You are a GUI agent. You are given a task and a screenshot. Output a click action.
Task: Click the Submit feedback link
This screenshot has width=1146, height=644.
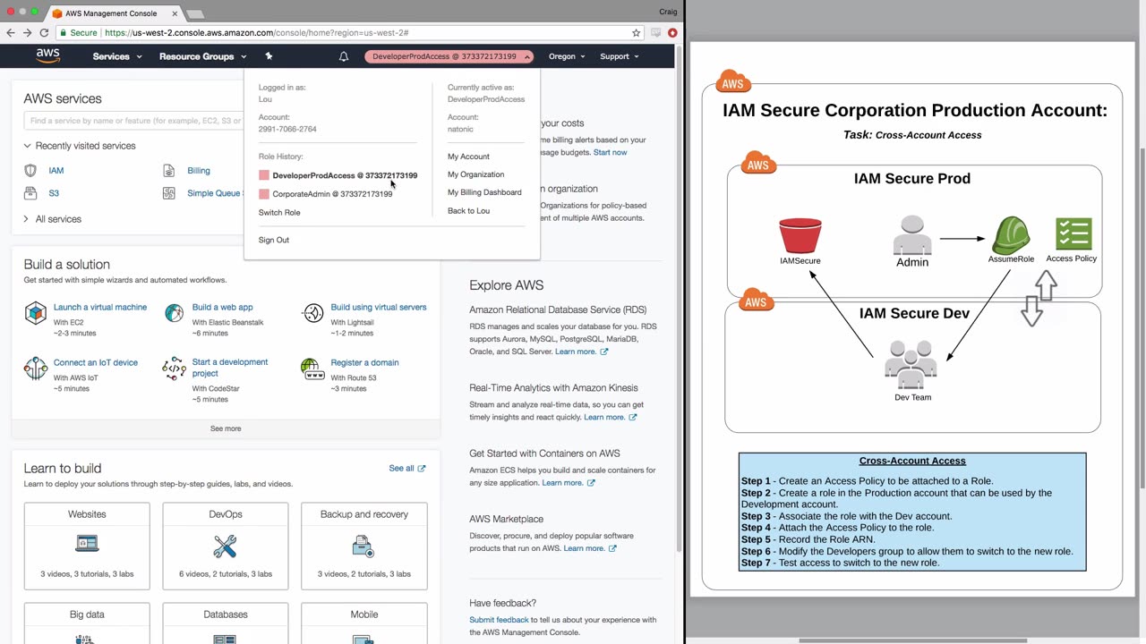(x=499, y=620)
